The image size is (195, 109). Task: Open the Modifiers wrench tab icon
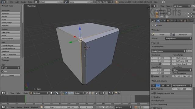point(175,21)
